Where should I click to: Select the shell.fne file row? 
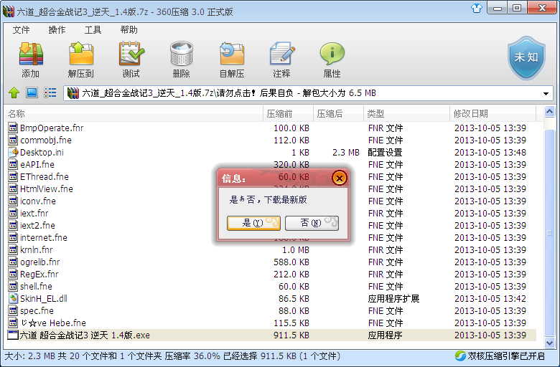click(x=271, y=286)
